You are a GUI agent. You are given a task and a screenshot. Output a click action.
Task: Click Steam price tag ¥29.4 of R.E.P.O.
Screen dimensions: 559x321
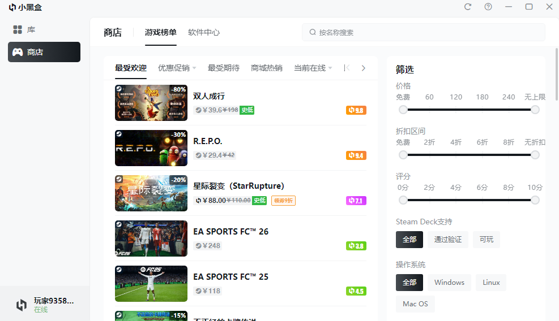click(214, 155)
